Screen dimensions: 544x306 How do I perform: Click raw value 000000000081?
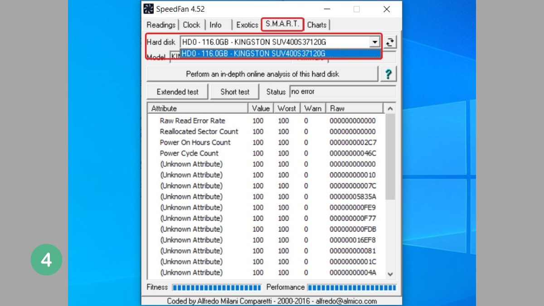click(353, 251)
